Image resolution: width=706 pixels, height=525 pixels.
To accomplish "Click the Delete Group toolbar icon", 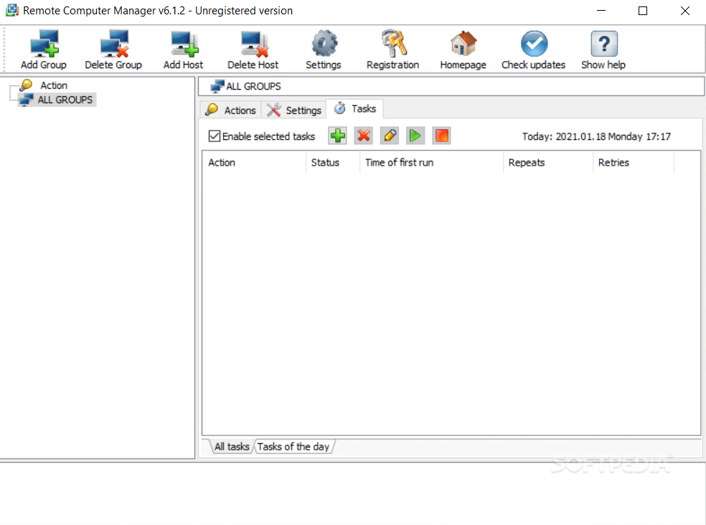I will tap(113, 49).
